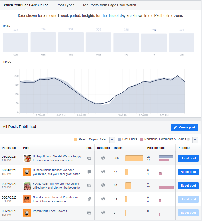
Task: Click the photo album type icon for 01/22/2021 post
Action: point(89,158)
